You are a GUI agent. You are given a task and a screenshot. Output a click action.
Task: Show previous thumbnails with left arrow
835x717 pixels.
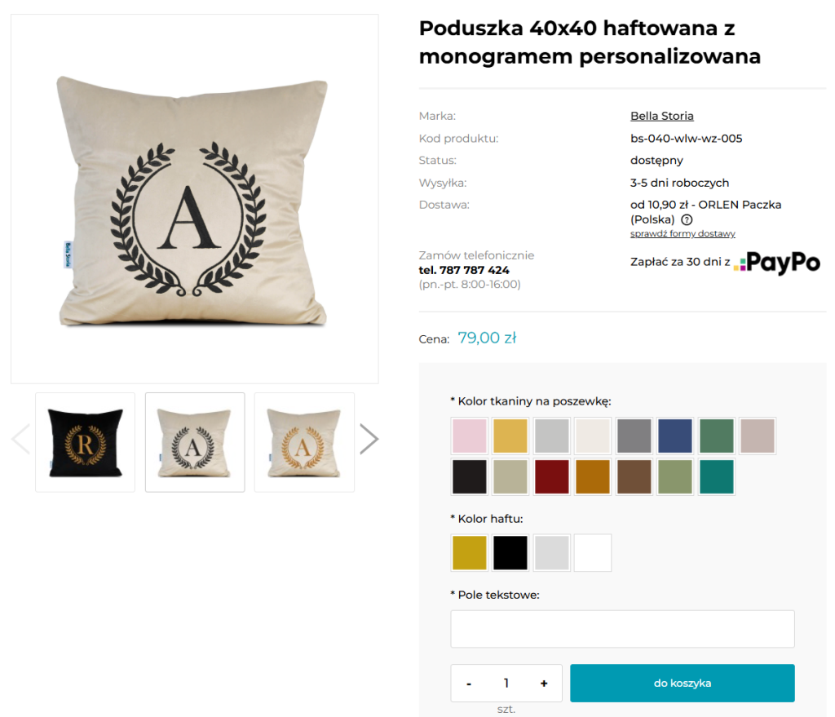click(x=20, y=439)
